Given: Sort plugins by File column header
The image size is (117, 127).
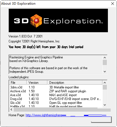Looking at the screenshot, I should point(18,82).
